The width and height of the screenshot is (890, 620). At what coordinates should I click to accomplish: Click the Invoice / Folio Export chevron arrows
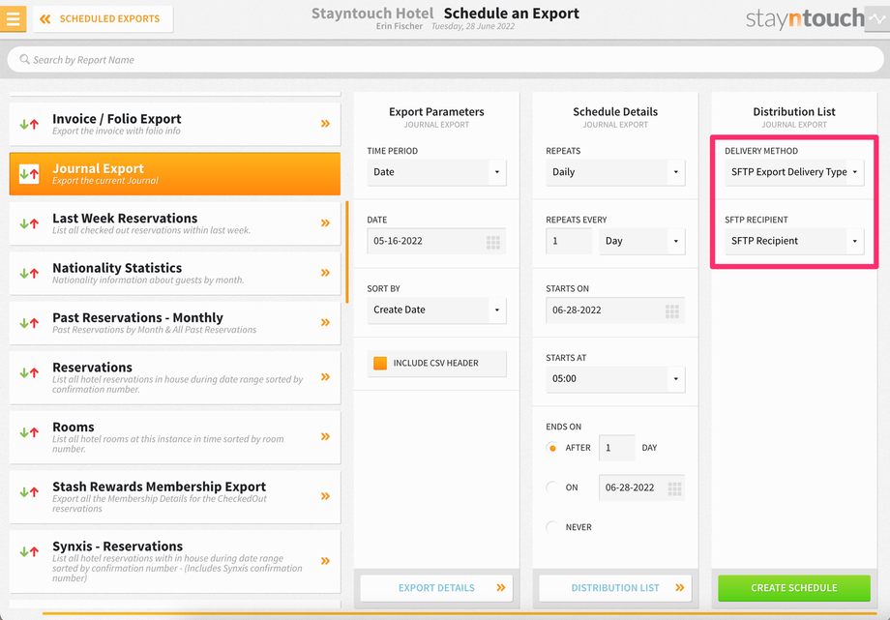325,123
